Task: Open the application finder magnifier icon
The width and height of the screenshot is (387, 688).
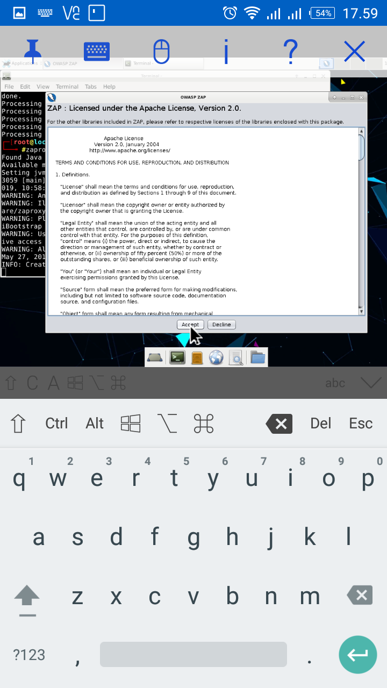Action: (235, 357)
